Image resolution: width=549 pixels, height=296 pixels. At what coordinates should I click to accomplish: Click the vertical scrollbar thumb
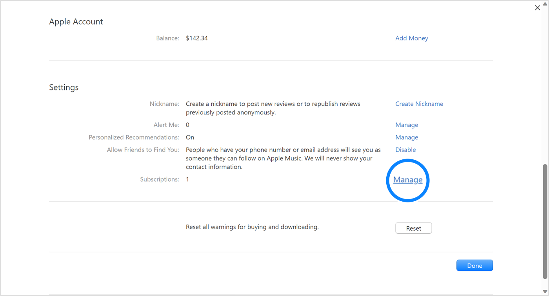tap(545, 221)
